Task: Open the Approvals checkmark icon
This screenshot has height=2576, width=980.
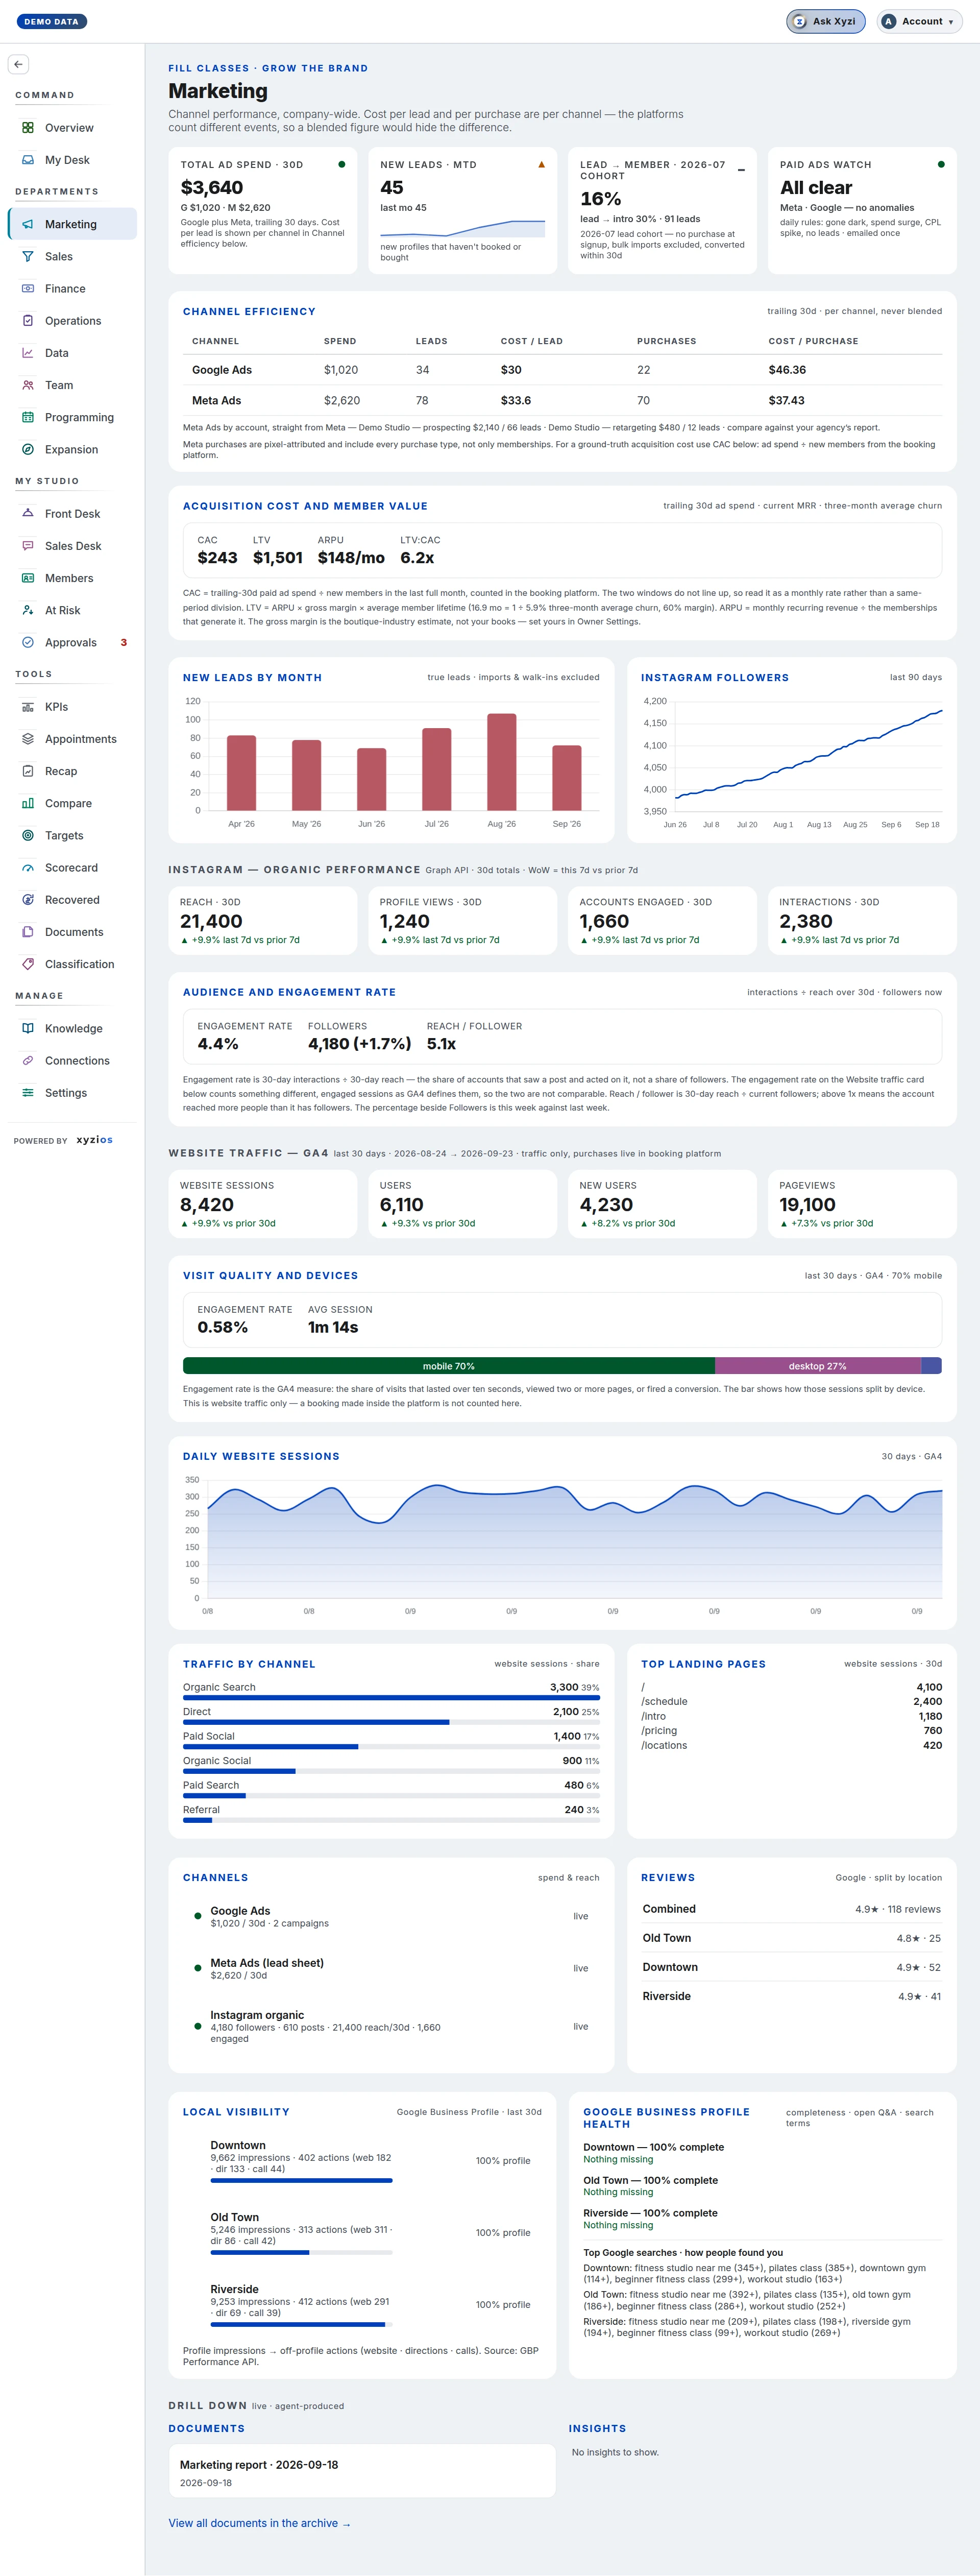Action: click(28, 642)
